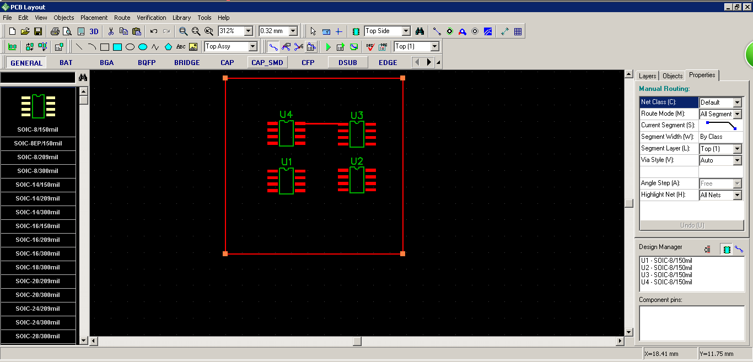Click the horizontal canvas scrollbar thumb

point(357,341)
